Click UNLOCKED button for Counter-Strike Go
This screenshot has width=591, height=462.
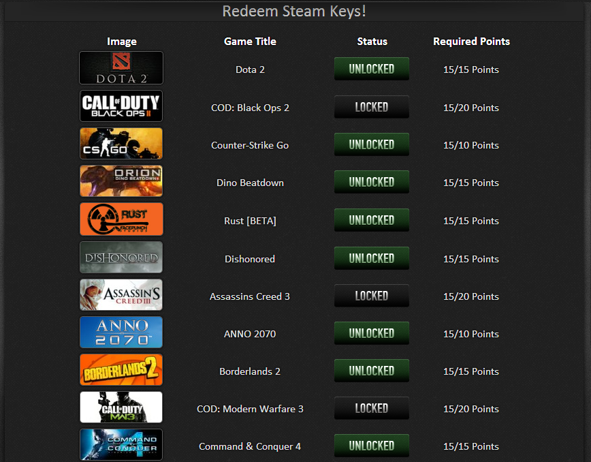tap(372, 144)
